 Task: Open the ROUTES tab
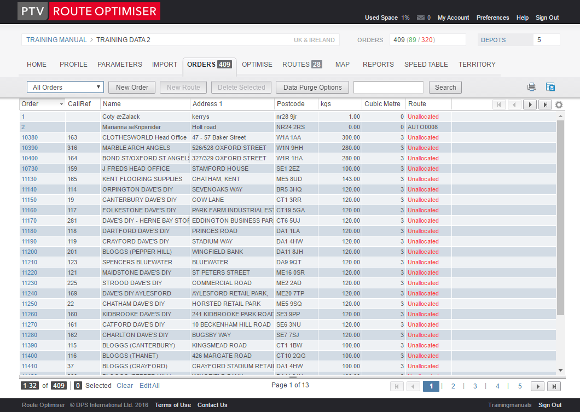tap(302, 65)
